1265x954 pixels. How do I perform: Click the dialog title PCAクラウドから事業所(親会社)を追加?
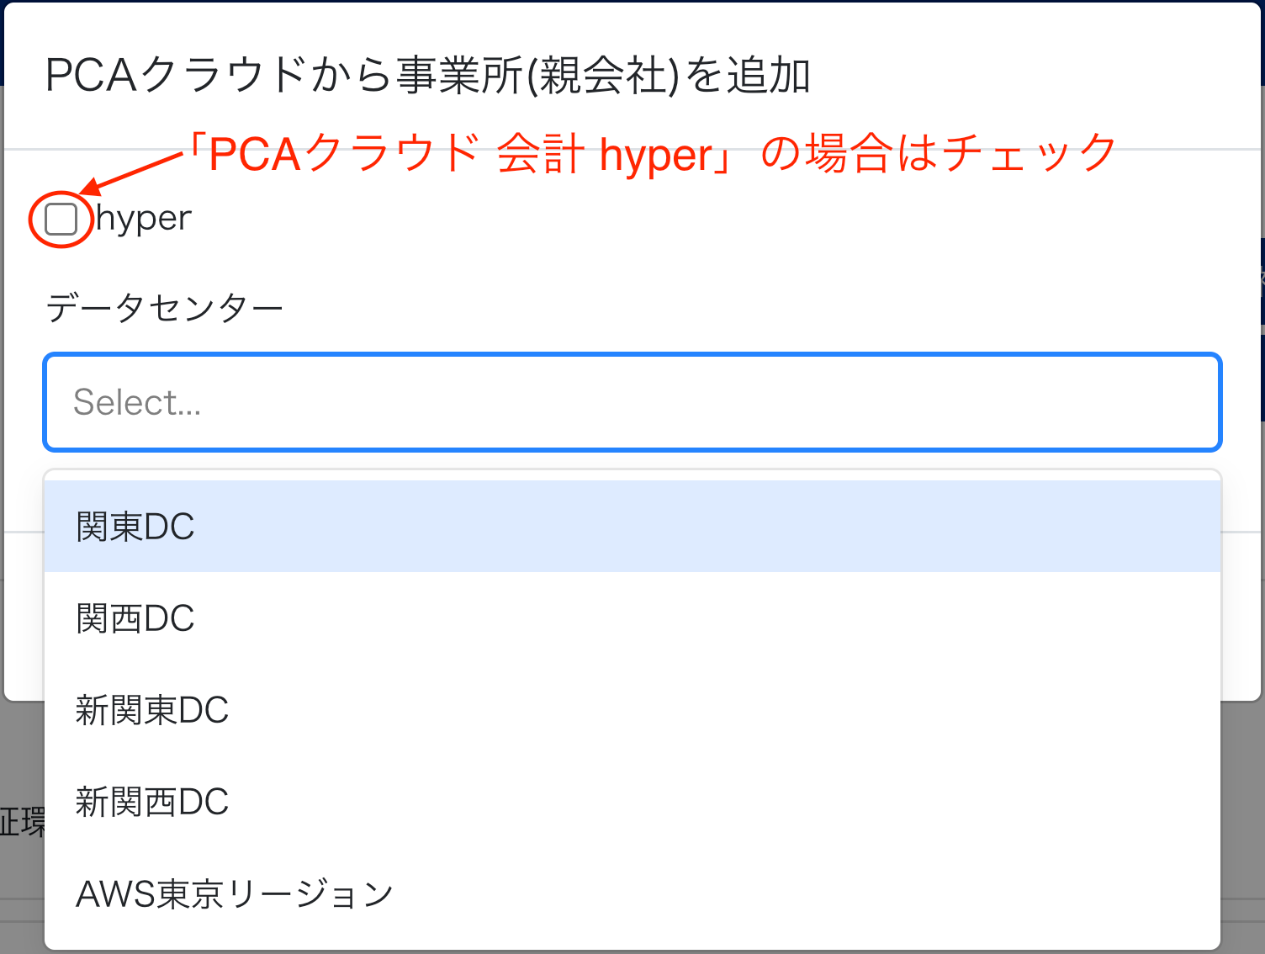tap(427, 76)
